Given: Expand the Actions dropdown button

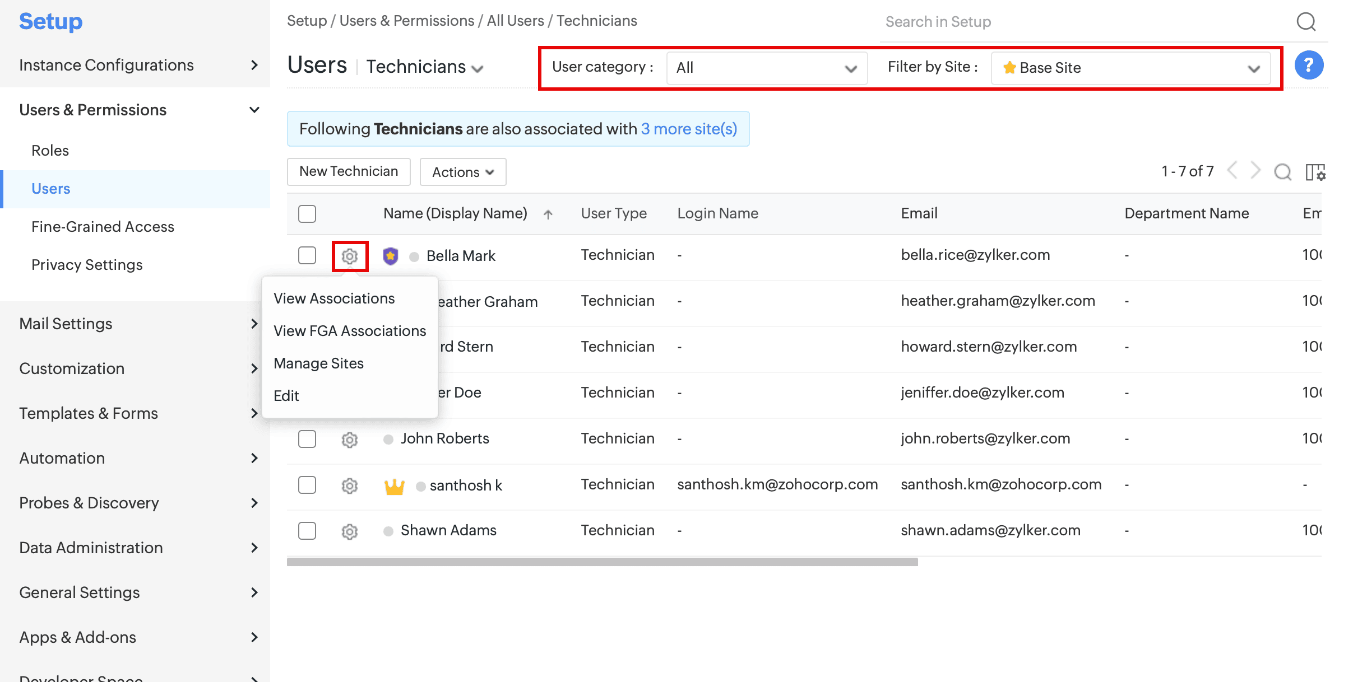Looking at the screenshot, I should tap(463, 172).
